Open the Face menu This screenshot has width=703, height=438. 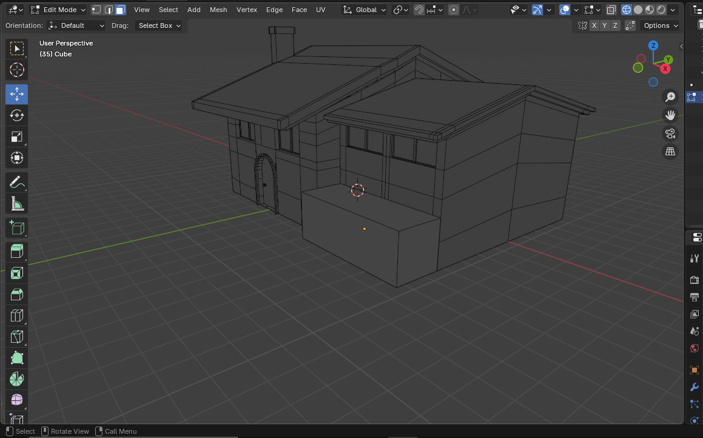point(299,10)
